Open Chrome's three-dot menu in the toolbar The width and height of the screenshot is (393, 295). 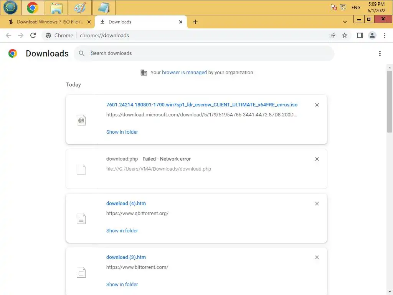click(385, 35)
